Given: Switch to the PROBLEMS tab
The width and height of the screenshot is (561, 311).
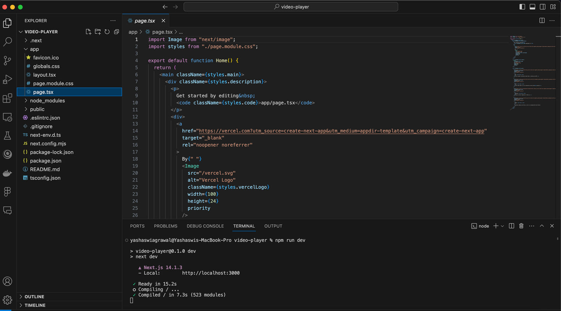Looking at the screenshot, I should coord(165,226).
